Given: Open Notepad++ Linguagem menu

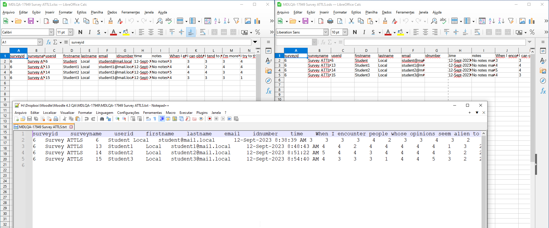Looking at the screenshot, I should pyautogui.click(x=104, y=113).
